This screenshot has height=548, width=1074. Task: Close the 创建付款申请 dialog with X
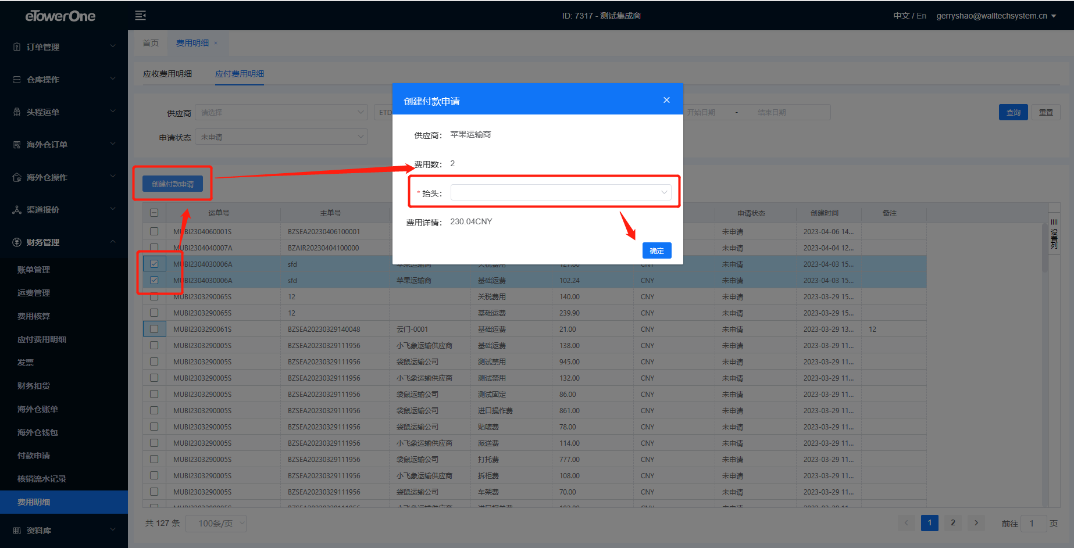(x=666, y=101)
